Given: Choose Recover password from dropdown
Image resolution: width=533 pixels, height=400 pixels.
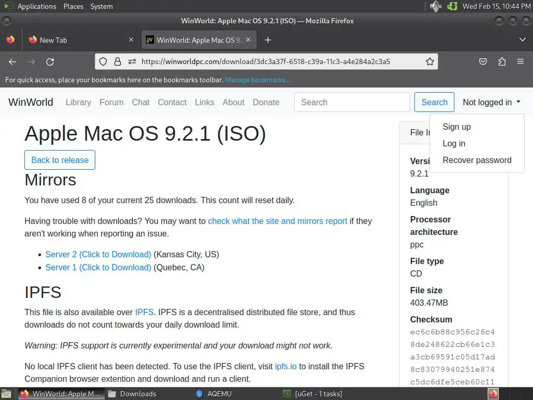Looking at the screenshot, I should [477, 160].
